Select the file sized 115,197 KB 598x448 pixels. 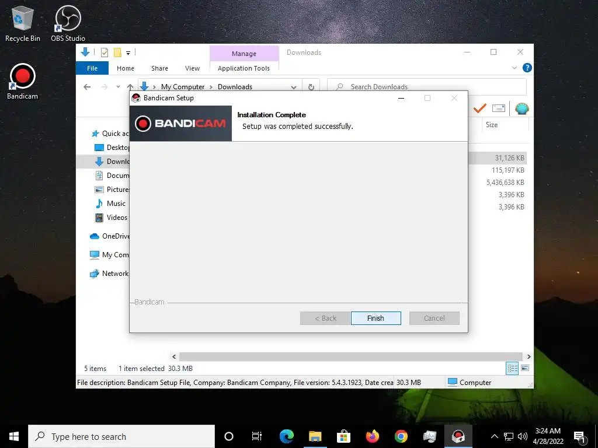point(507,170)
